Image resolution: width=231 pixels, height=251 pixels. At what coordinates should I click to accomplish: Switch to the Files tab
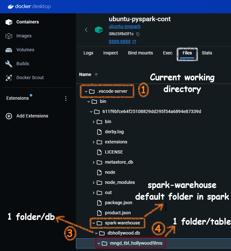tap(187, 53)
